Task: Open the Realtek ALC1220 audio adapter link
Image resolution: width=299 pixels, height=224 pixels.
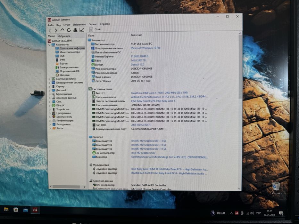Action: (169, 173)
